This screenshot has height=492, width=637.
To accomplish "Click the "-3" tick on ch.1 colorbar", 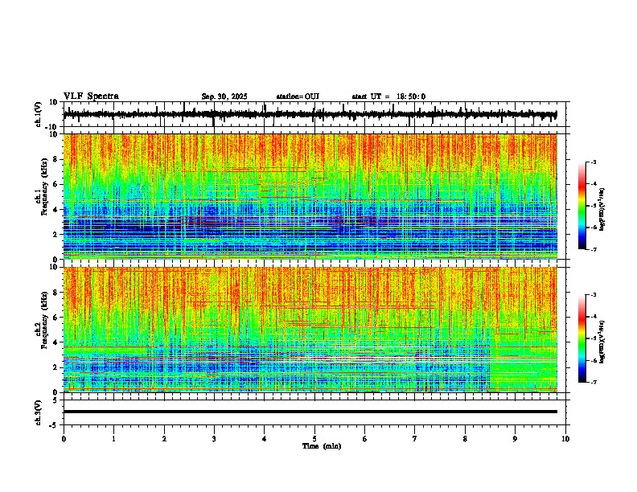I will pos(594,162).
